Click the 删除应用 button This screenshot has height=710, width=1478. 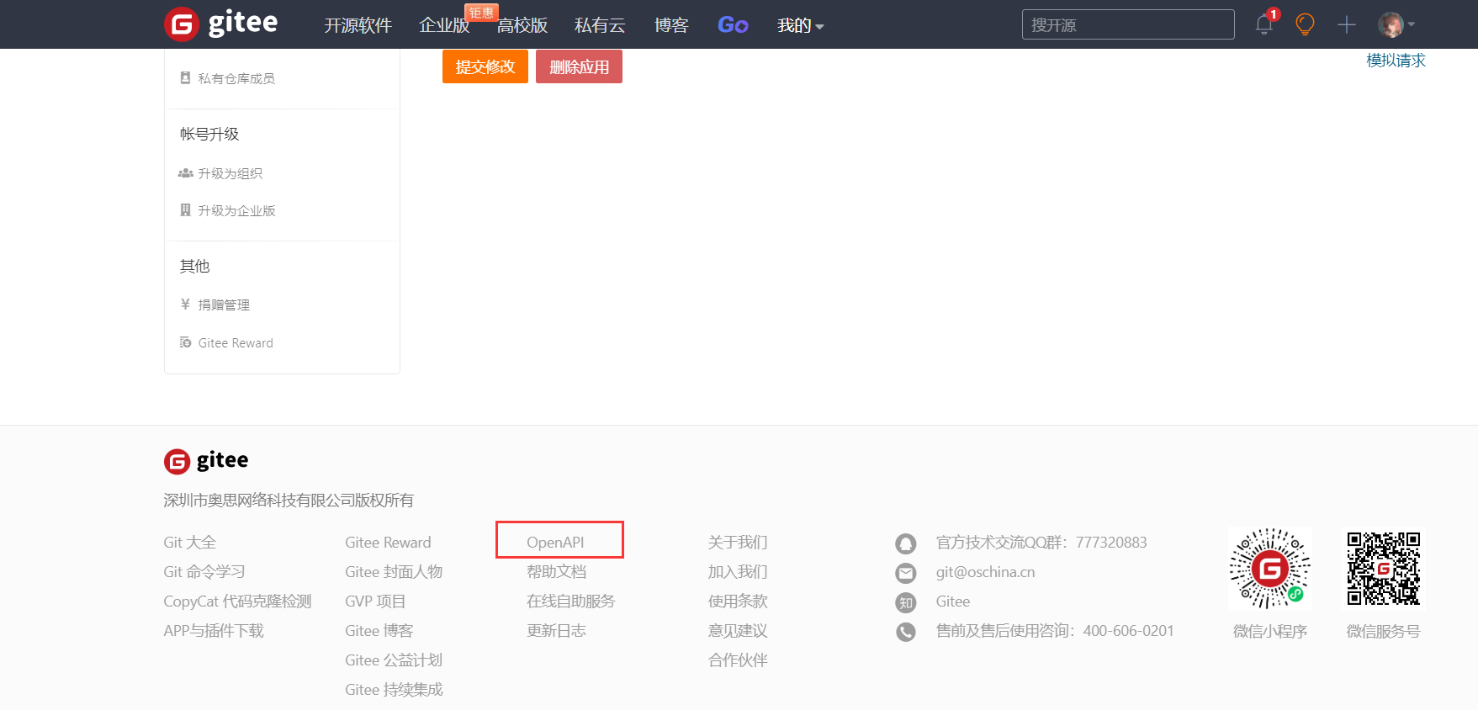point(579,66)
